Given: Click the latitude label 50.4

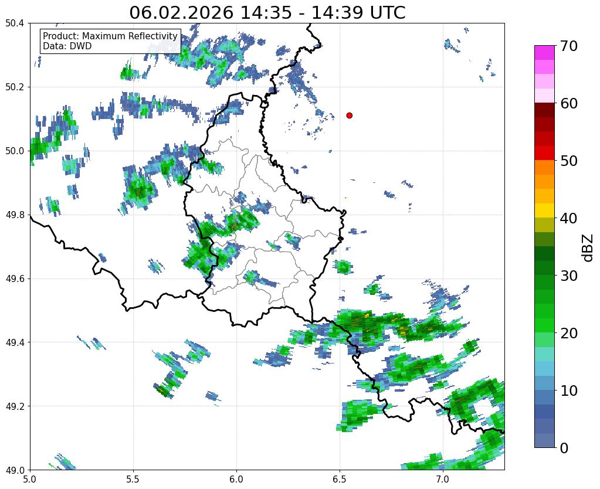Looking at the screenshot, I should [x=15, y=23].
